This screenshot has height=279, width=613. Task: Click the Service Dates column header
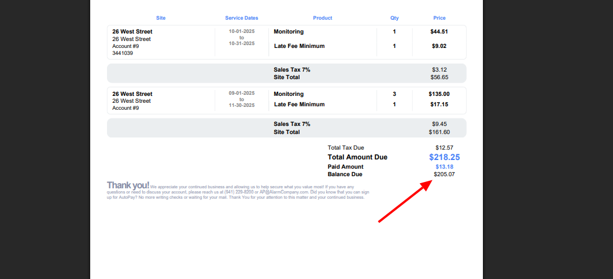(242, 18)
